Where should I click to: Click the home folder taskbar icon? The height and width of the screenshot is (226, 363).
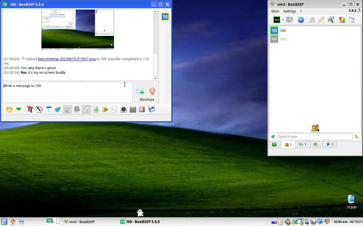pos(12,222)
